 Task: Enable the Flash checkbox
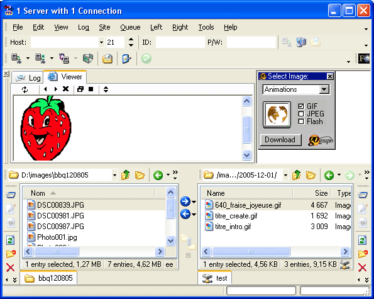[x=301, y=121]
